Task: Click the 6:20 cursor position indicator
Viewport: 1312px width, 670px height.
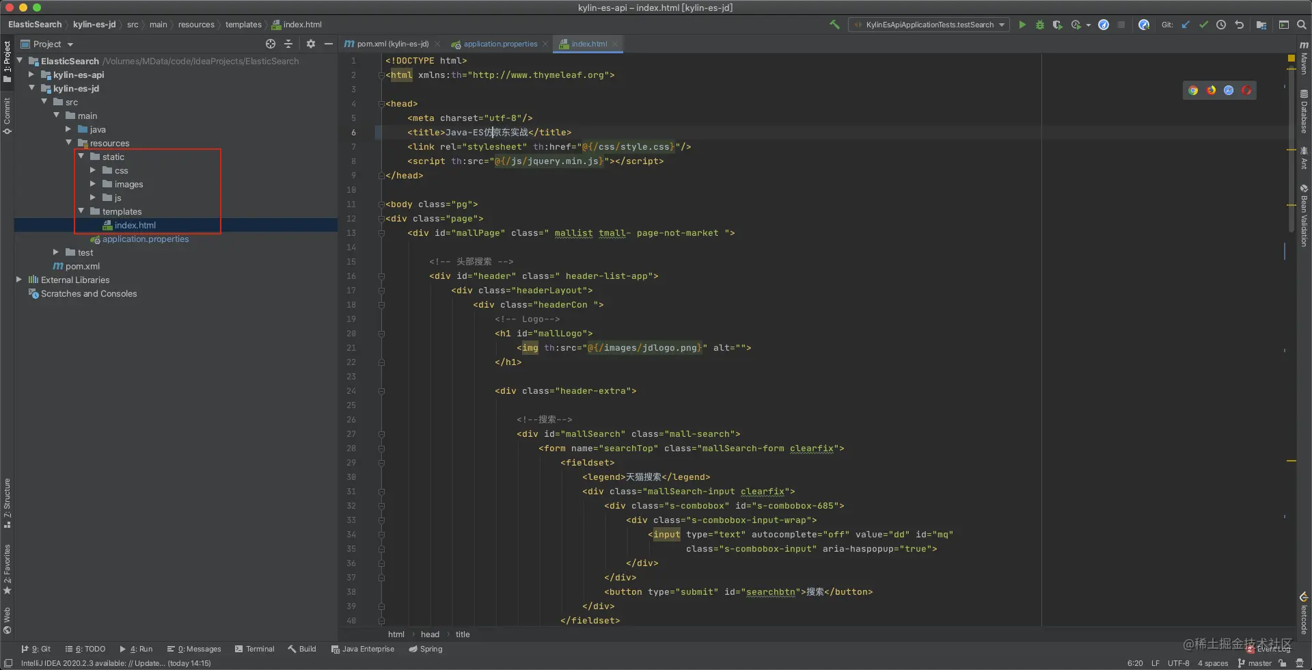Action: pyautogui.click(x=1135, y=663)
